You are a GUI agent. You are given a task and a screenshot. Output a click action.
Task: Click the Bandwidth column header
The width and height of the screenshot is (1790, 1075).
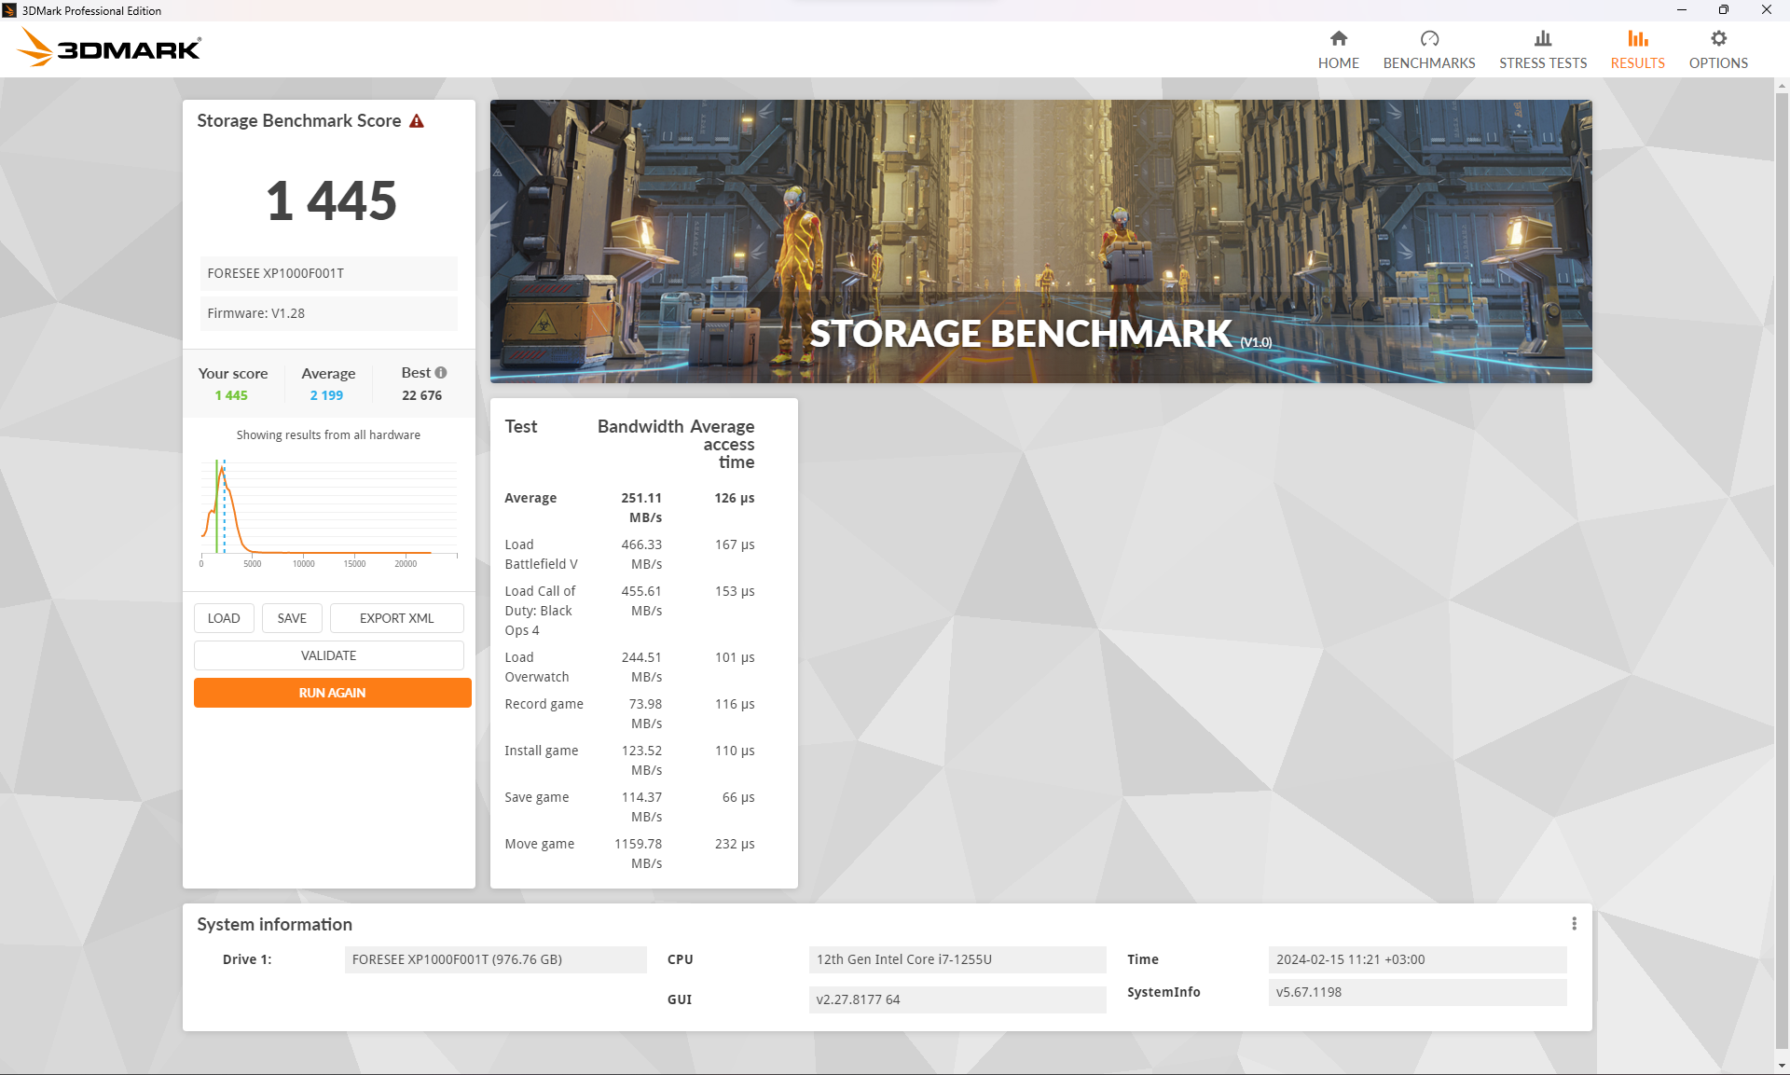(x=640, y=426)
